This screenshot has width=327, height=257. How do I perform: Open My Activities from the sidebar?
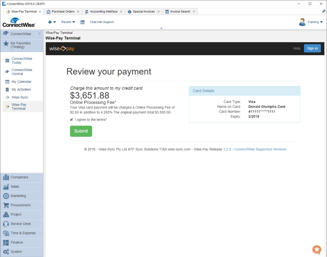[21, 90]
